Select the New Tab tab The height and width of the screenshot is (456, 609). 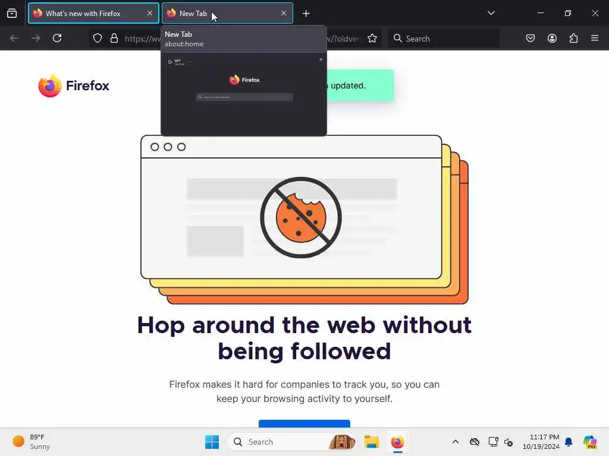[x=227, y=14]
